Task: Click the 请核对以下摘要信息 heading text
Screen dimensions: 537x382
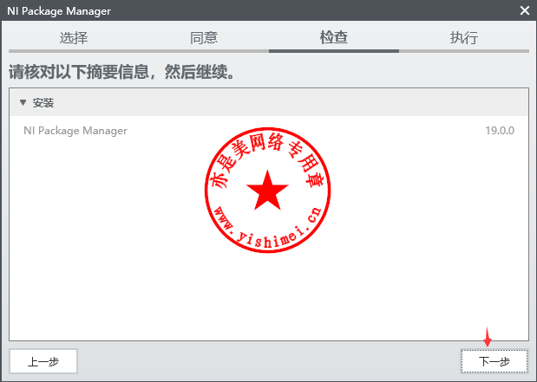Action: (121, 72)
